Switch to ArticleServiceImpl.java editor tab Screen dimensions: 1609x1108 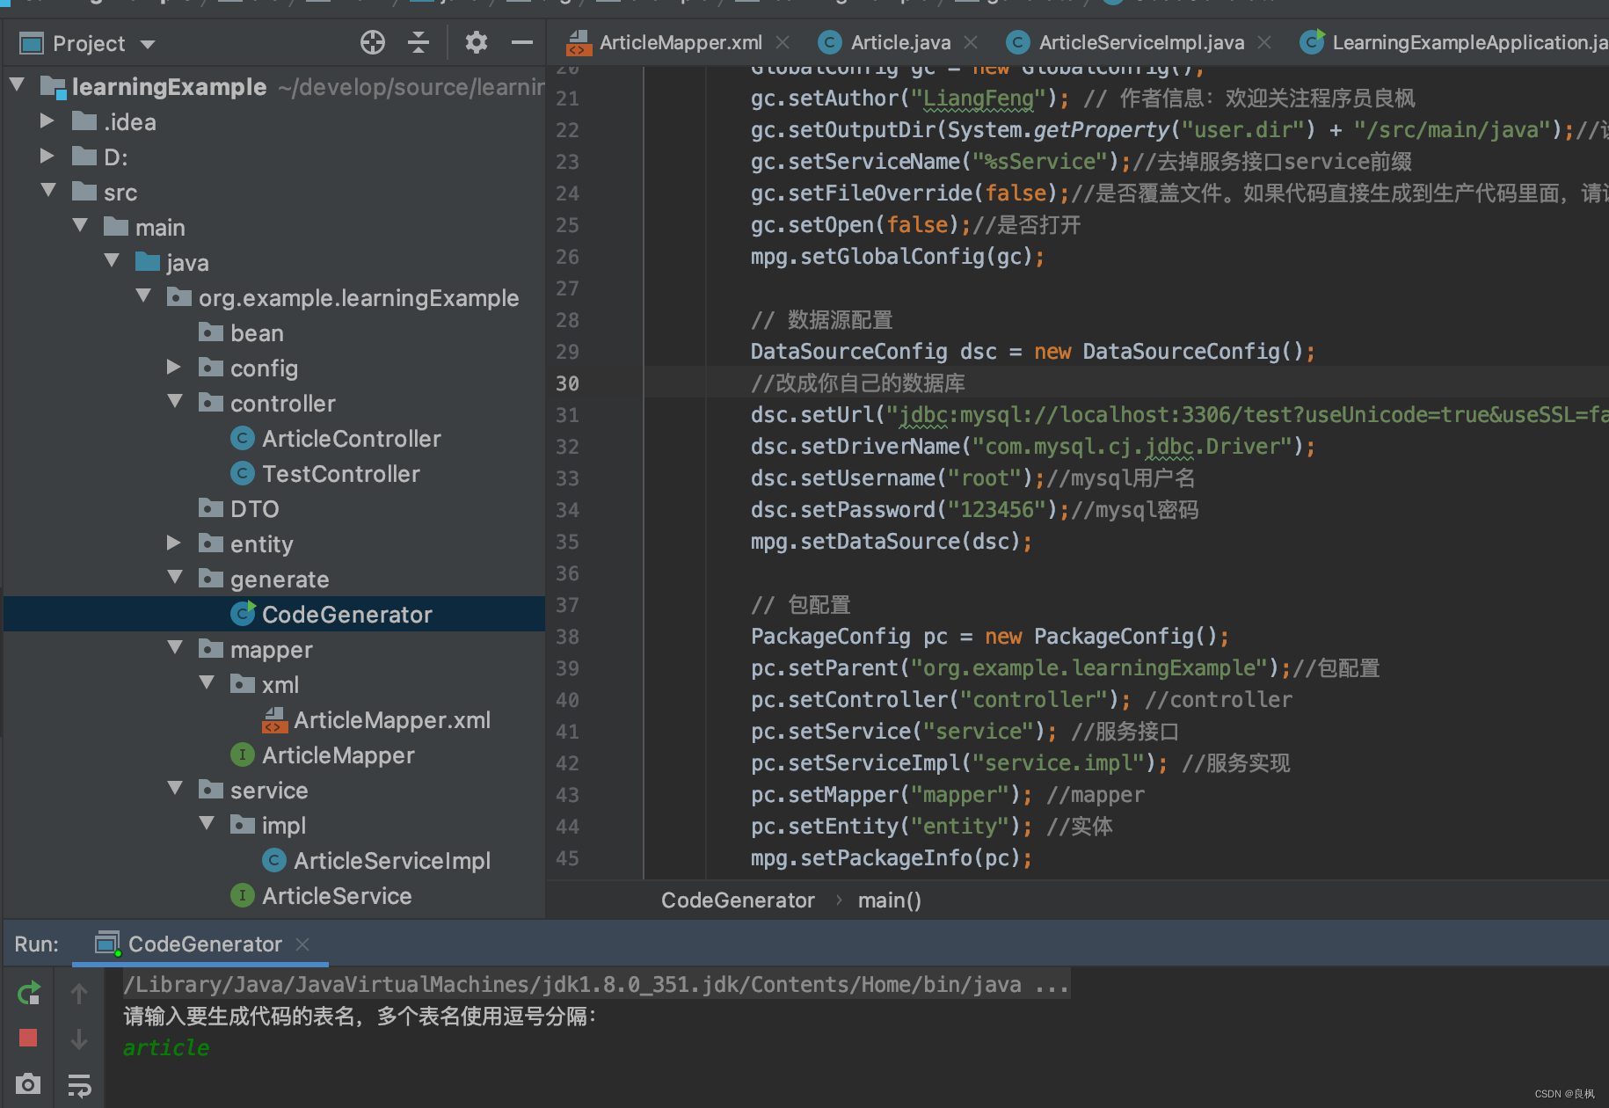1141,42
